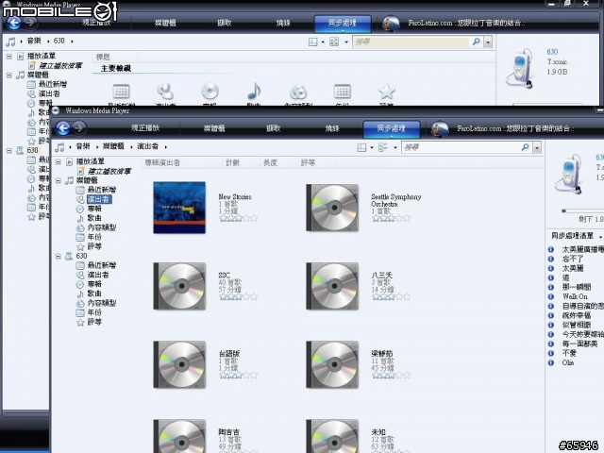Collapse 630 device node in front window tree
604x453 pixels.
[59, 256]
